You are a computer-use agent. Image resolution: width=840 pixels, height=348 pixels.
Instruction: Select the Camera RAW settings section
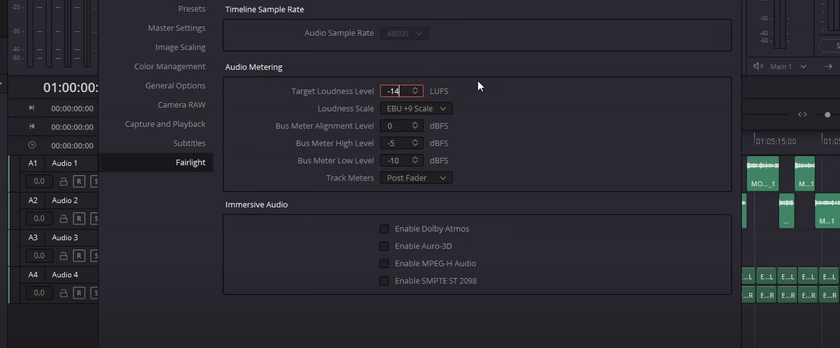pos(181,105)
